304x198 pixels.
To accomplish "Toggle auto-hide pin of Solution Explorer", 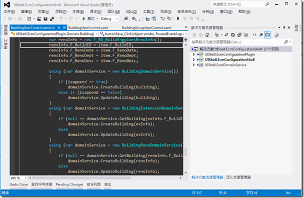I will pos(284,28).
